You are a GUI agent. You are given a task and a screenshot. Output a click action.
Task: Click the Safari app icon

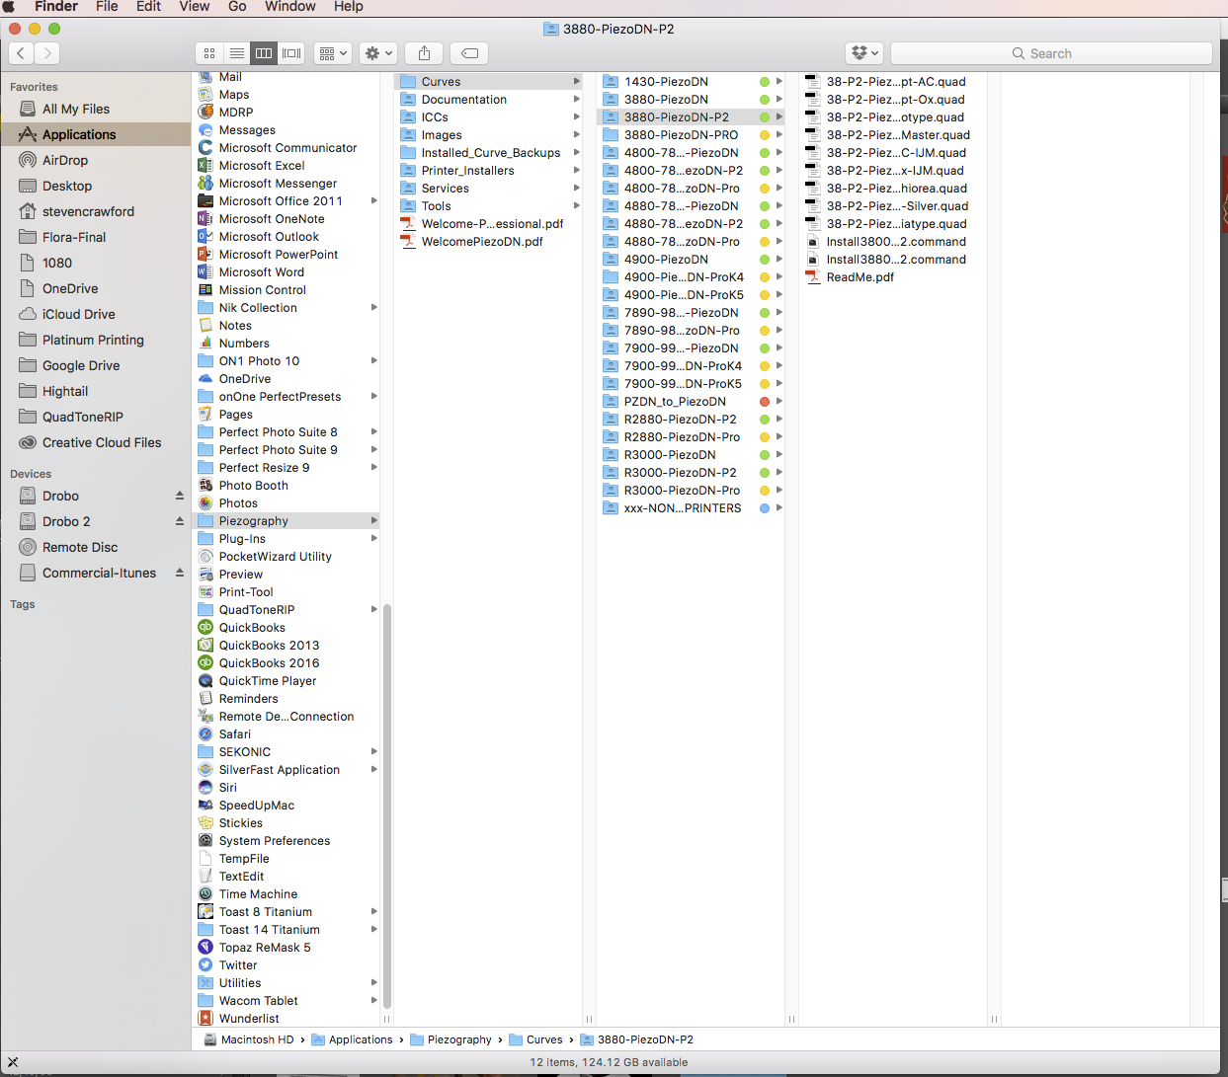[205, 734]
